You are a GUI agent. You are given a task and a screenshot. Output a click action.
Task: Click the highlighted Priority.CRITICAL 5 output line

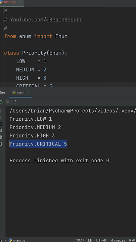[38, 144]
